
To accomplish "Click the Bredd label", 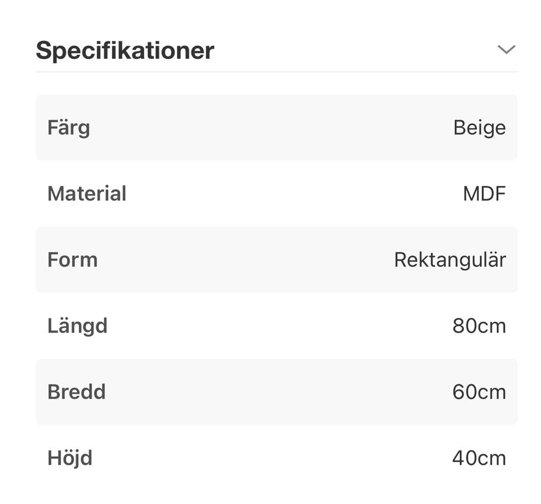I will click(x=77, y=391).
